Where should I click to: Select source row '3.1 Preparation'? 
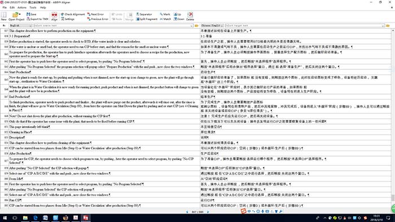click(104, 36)
